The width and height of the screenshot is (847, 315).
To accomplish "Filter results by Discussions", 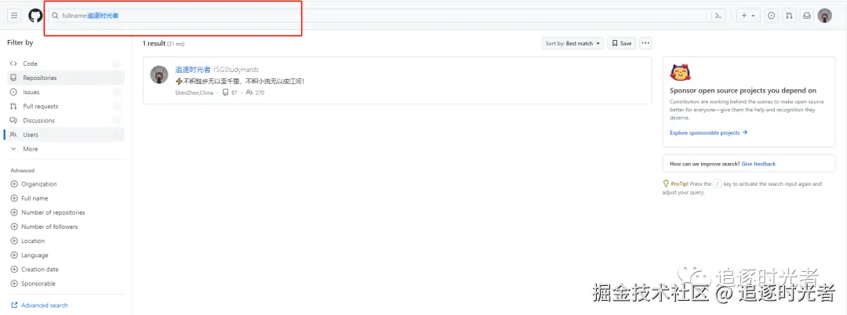I will [65, 121].
